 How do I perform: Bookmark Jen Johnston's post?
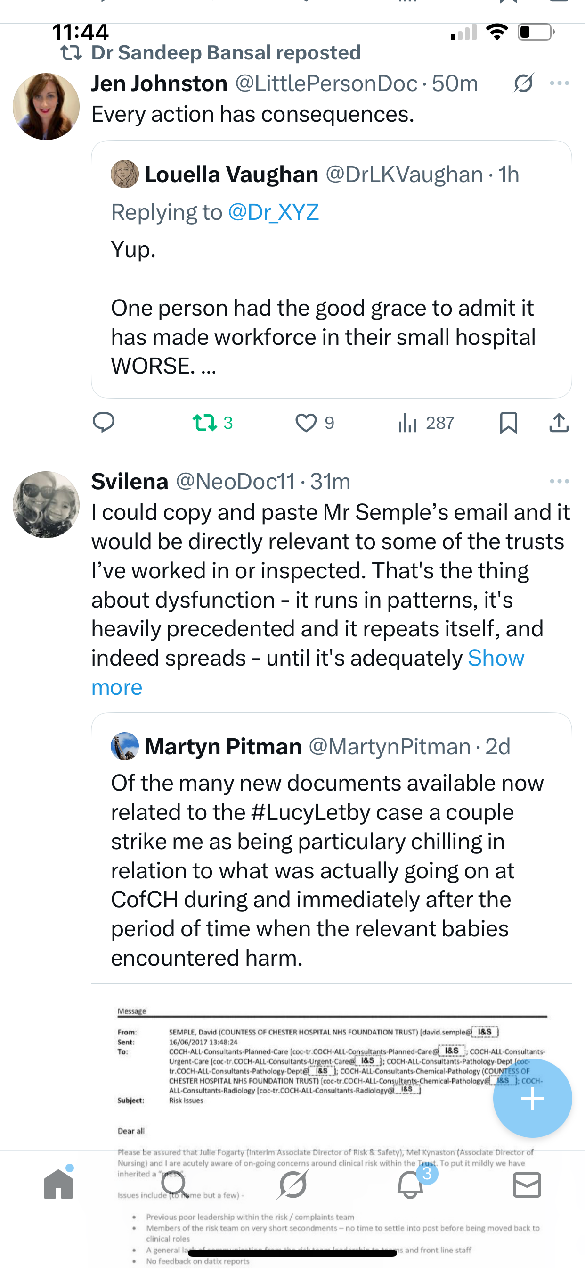pyautogui.click(x=508, y=422)
